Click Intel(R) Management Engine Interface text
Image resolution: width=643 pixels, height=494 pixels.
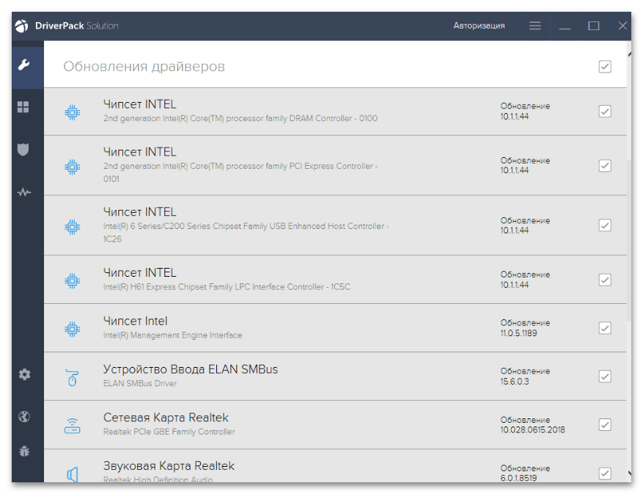pyautogui.click(x=172, y=335)
